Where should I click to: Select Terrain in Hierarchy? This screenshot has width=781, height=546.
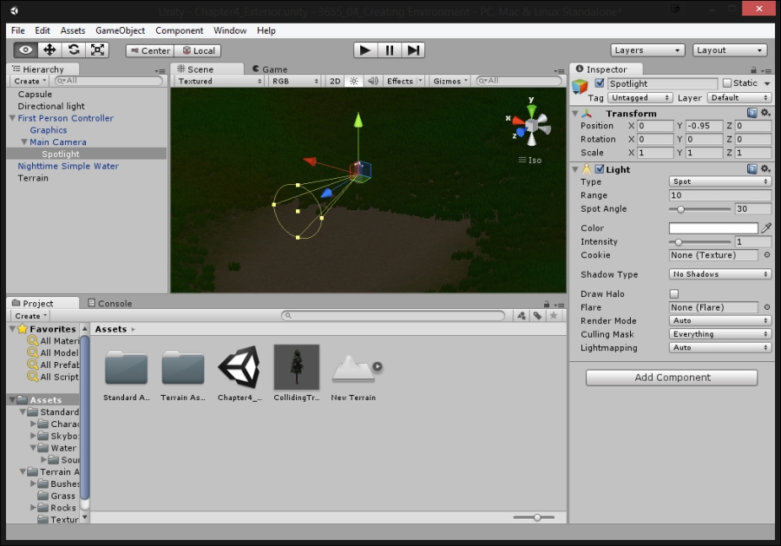[x=33, y=178]
